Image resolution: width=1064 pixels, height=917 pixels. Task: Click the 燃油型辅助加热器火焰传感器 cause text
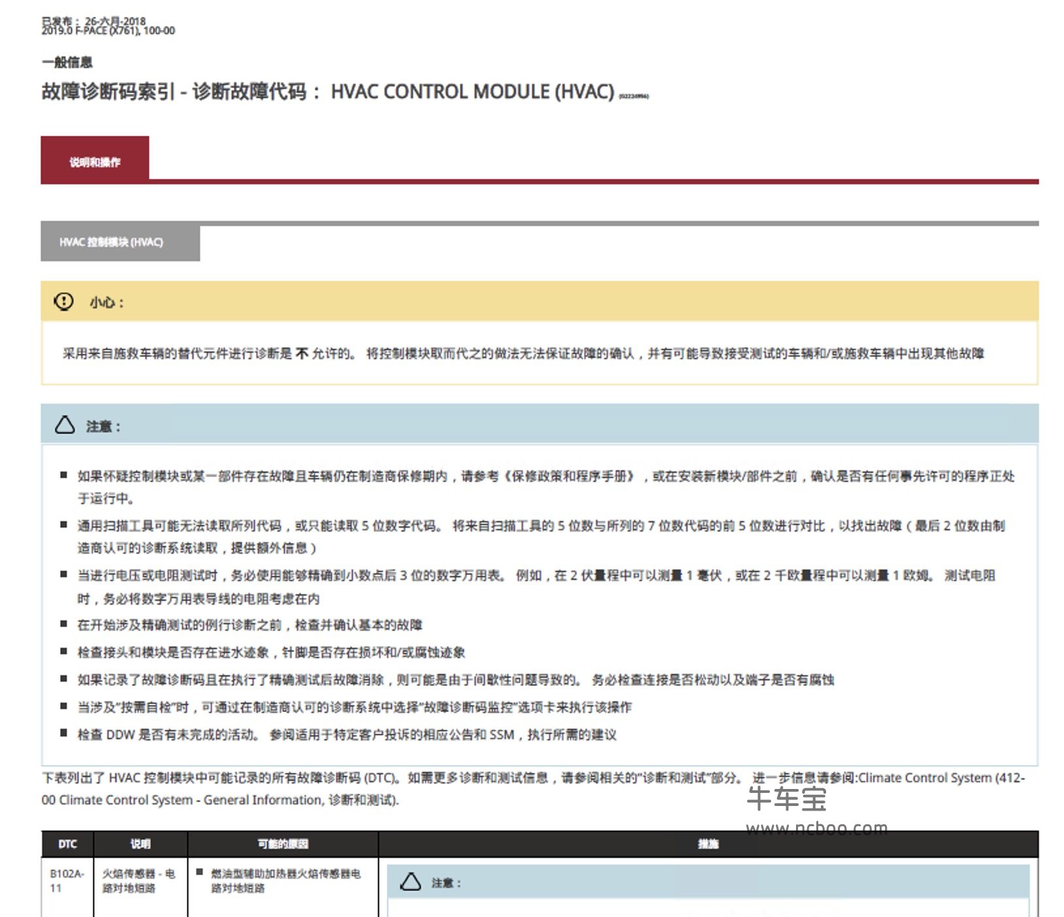click(286, 880)
